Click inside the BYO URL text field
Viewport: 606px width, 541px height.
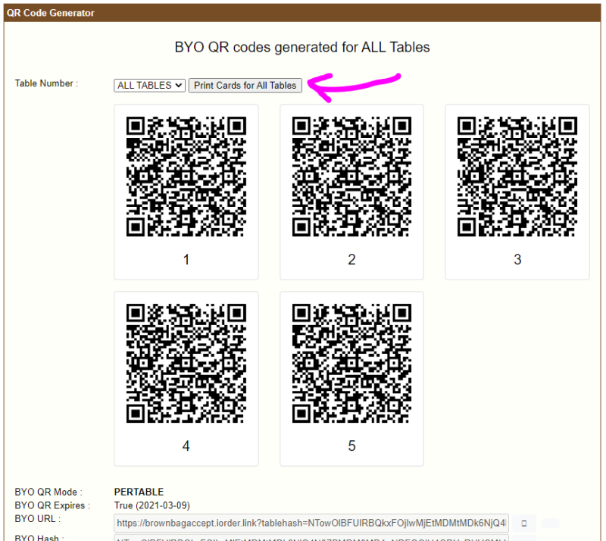(x=311, y=523)
